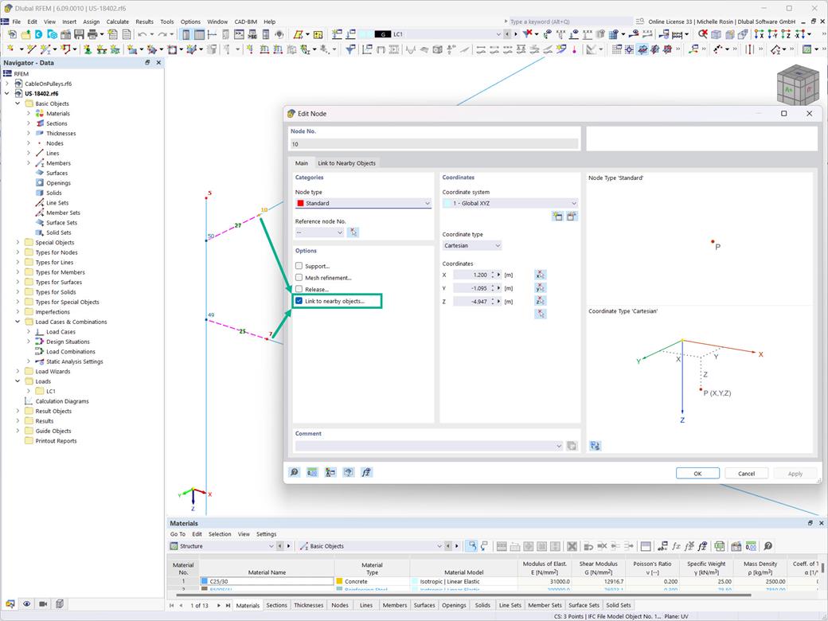
Task: Click graphic settings icon under preview
Action: 596,446
